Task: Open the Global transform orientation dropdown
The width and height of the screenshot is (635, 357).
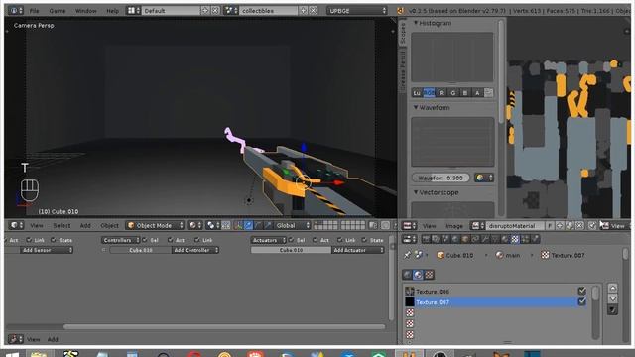Action: 292,225
